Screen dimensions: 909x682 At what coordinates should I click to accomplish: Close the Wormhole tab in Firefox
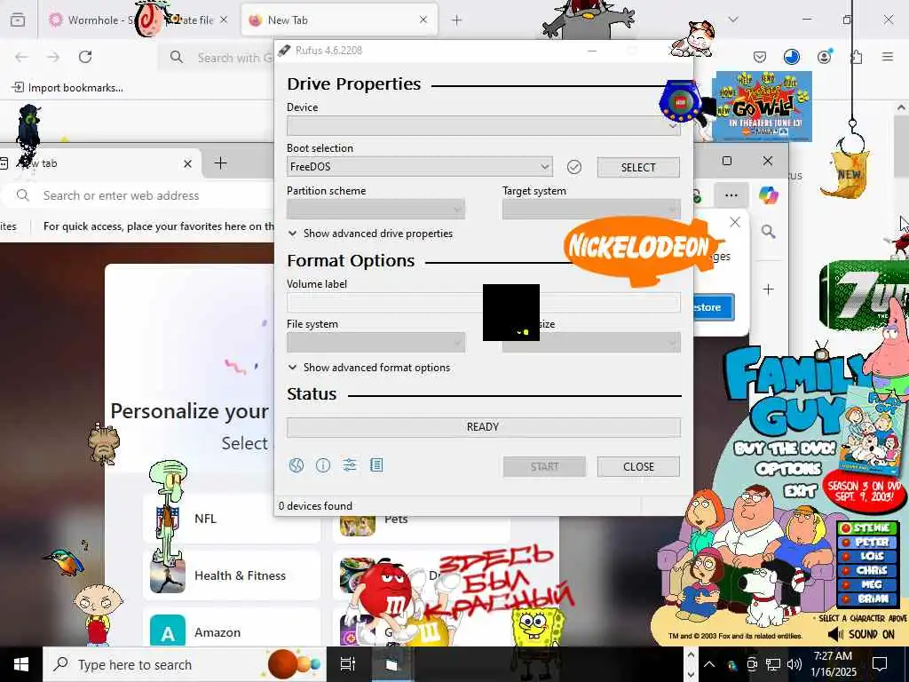[223, 20]
